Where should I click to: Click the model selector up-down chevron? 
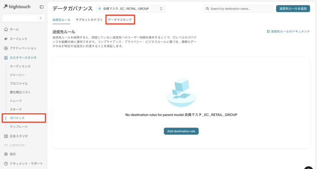coord(161,9)
